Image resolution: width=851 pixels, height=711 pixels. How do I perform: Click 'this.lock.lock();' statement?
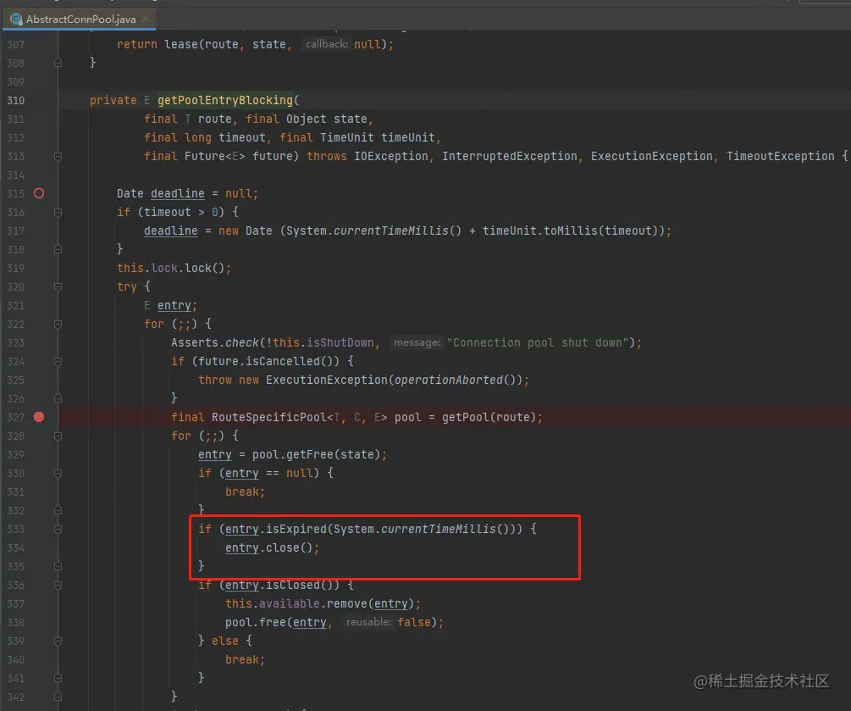pyautogui.click(x=174, y=269)
